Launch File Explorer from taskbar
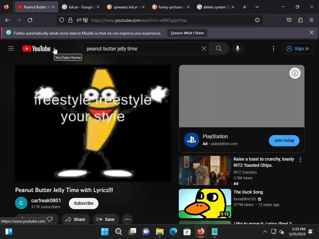Viewport: 319px width, 239px height. tap(160, 232)
